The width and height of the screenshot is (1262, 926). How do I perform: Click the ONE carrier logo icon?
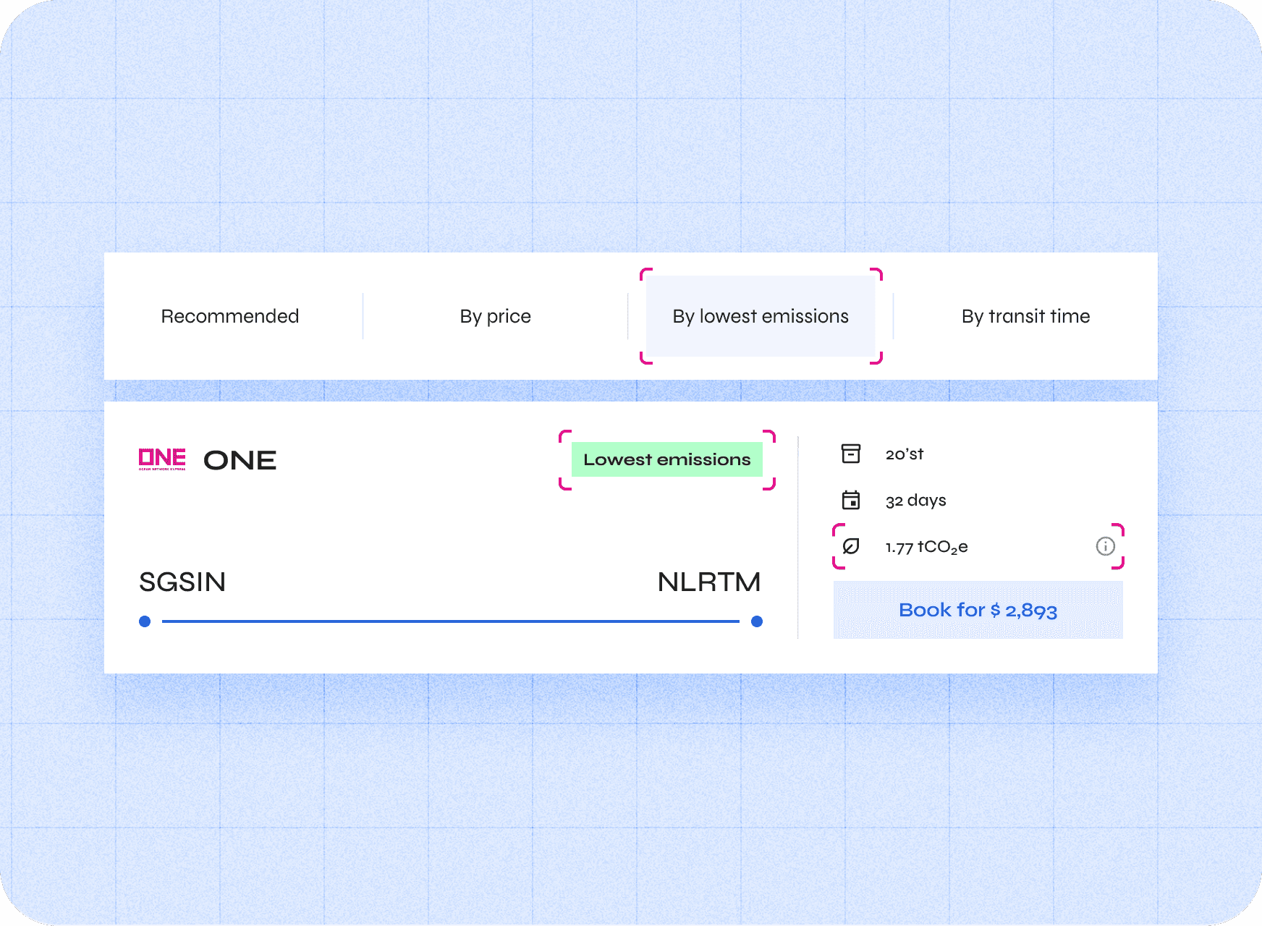click(162, 459)
